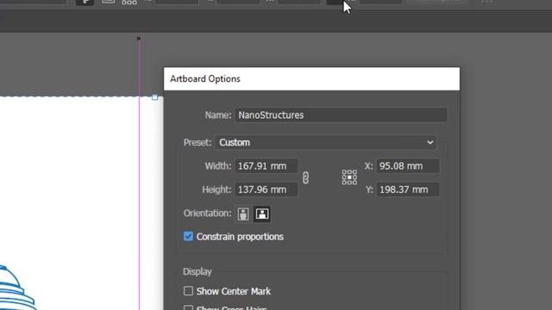
Task: Select the landscape orientation icon
Action: [x=262, y=214]
